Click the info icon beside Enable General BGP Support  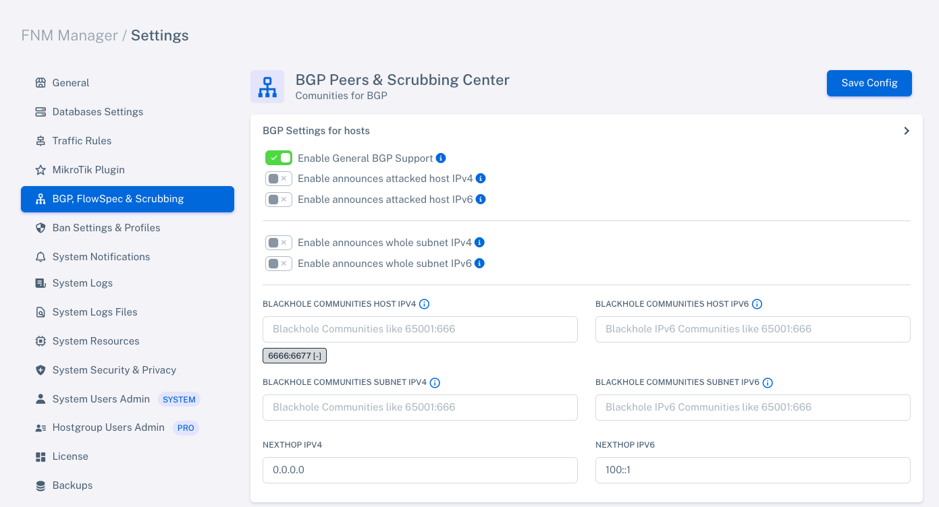click(441, 158)
